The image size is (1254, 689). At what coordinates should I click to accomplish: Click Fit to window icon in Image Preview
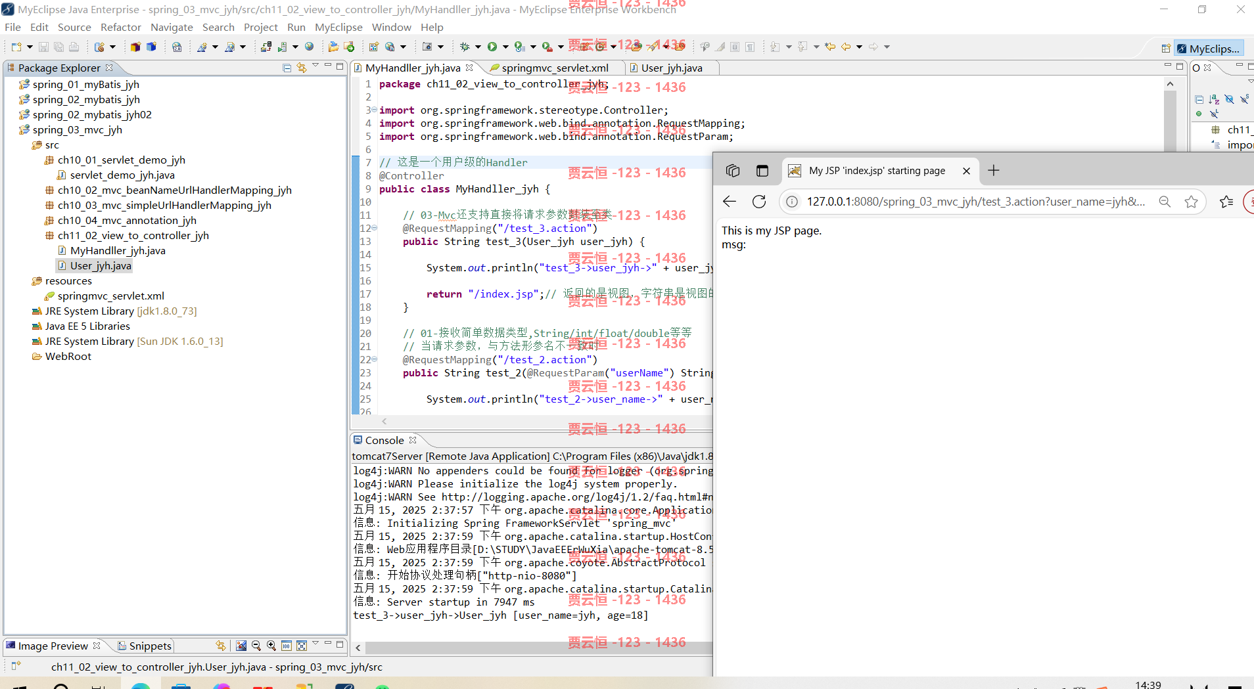click(x=302, y=646)
